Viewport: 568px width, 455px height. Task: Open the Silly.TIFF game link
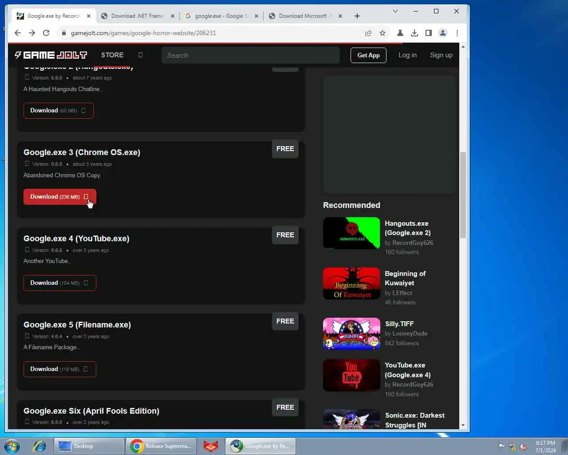click(x=399, y=324)
